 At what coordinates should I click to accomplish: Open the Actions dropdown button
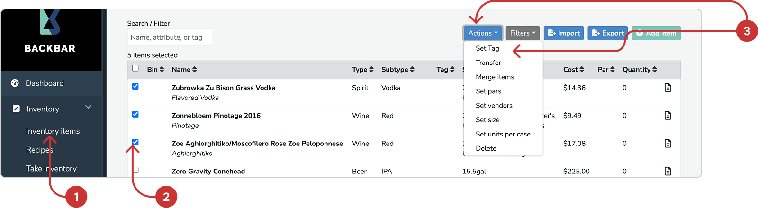tap(483, 33)
